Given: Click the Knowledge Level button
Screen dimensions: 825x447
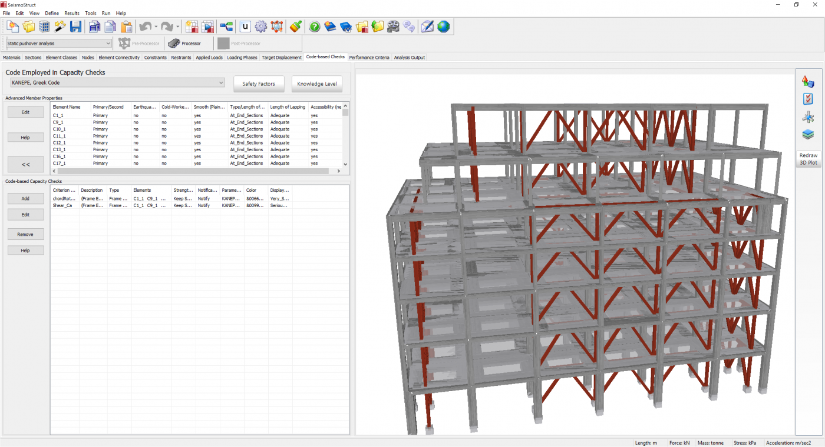Looking at the screenshot, I should [x=317, y=84].
